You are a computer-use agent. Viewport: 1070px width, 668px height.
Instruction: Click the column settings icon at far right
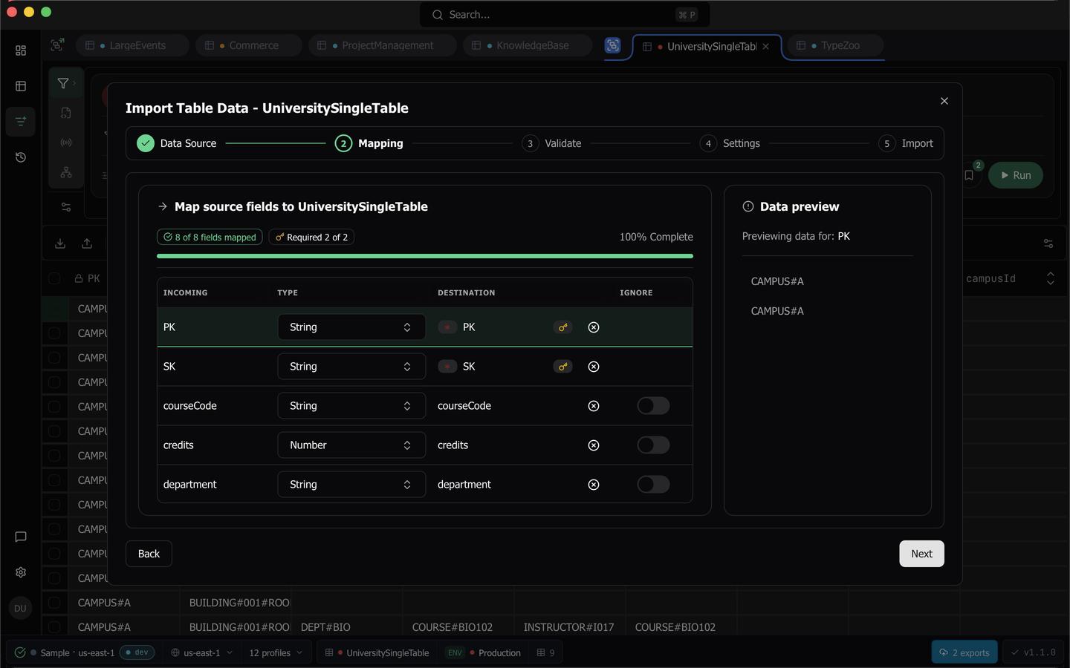(x=1048, y=243)
